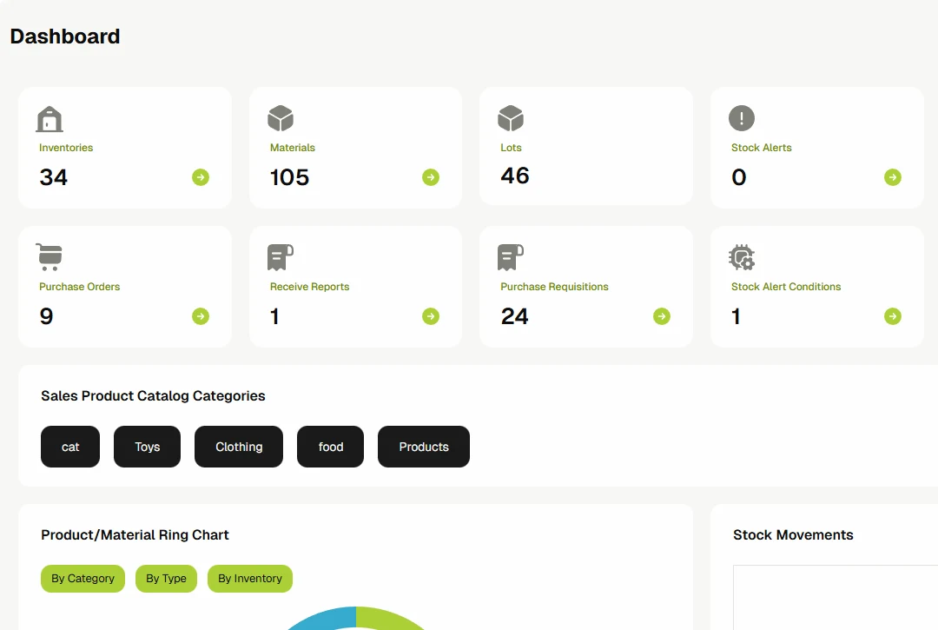938x630 pixels.
Task: Select the Toys category chip
Action: (147, 447)
